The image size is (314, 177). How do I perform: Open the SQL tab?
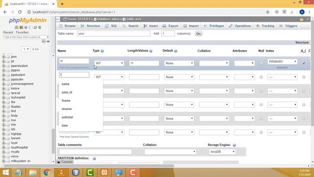[111, 26]
